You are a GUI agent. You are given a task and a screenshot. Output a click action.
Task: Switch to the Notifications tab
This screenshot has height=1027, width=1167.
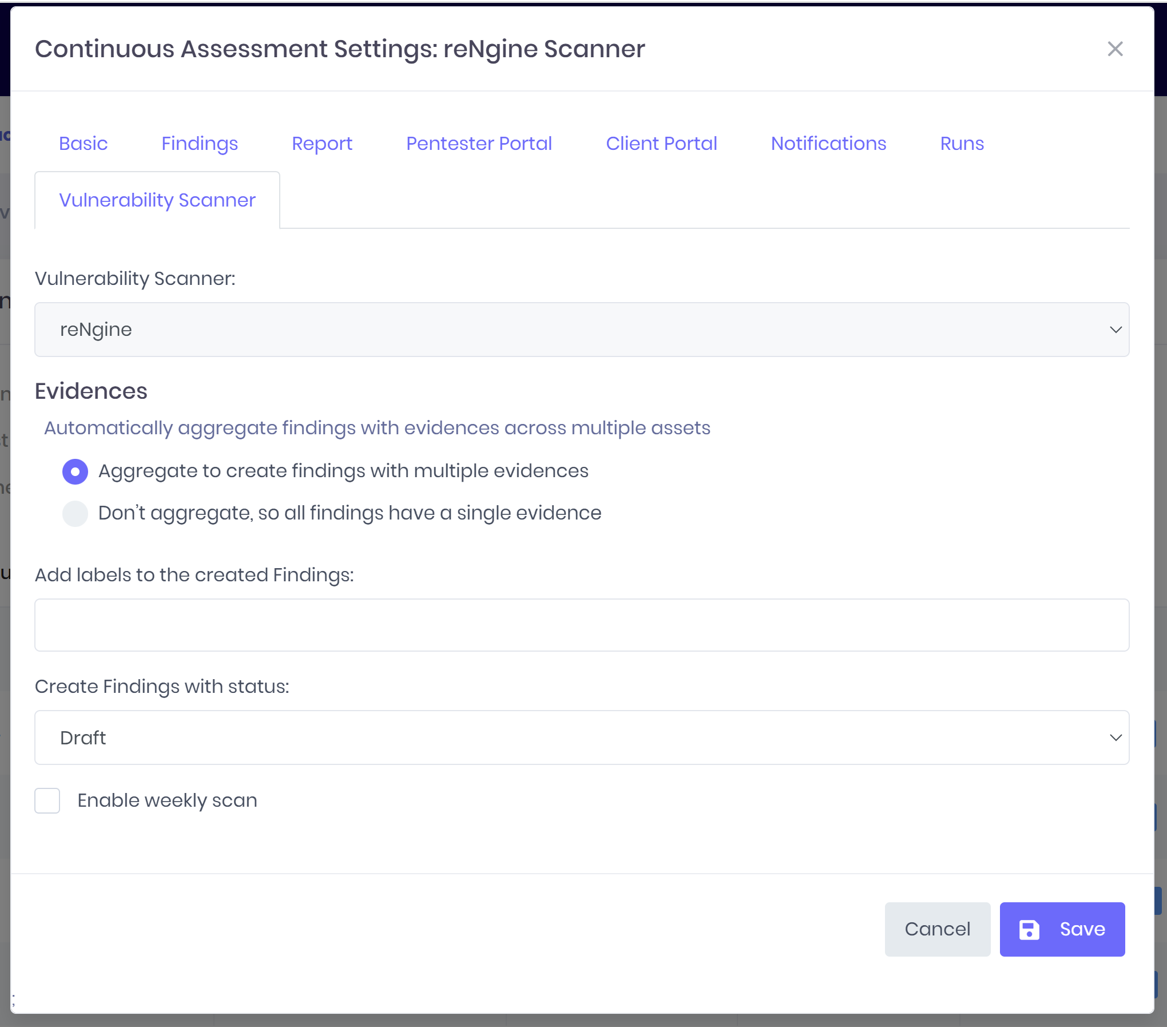point(828,143)
